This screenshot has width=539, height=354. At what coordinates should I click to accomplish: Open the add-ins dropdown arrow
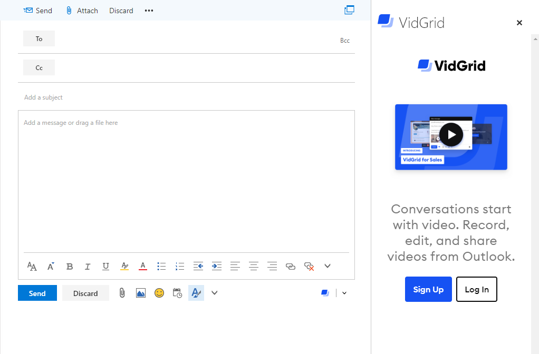344,293
